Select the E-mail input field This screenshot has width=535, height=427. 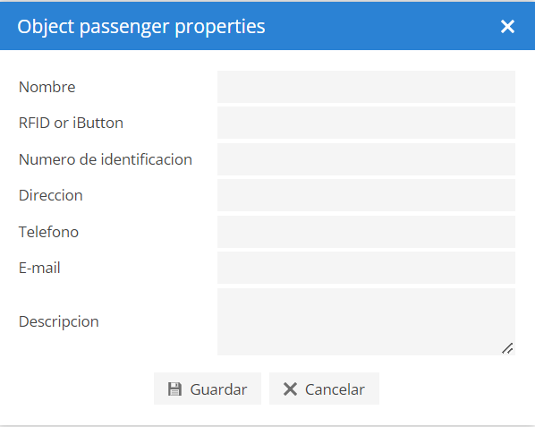[366, 268]
